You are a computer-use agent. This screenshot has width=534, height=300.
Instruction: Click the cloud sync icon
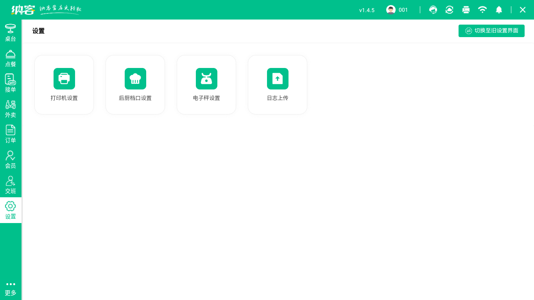[x=450, y=10]
